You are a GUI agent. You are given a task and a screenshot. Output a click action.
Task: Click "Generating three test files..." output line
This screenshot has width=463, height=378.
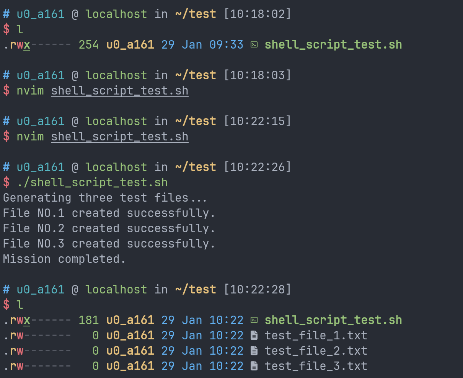click(105, 198)
